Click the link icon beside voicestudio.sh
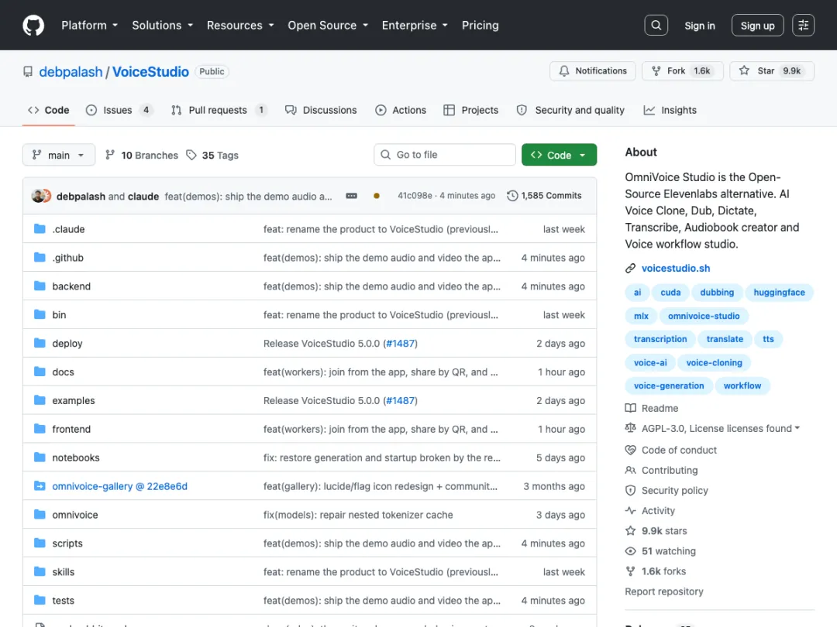This screenshot has width=837, height=627. [x=630, y=268]
